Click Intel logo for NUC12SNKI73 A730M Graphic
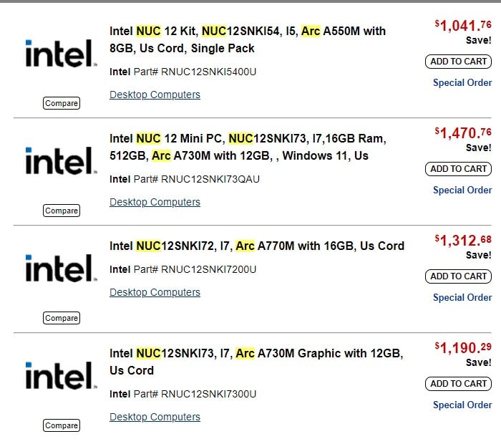 point(61,376)
